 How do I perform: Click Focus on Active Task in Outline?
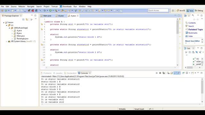[x=186, y=52]
